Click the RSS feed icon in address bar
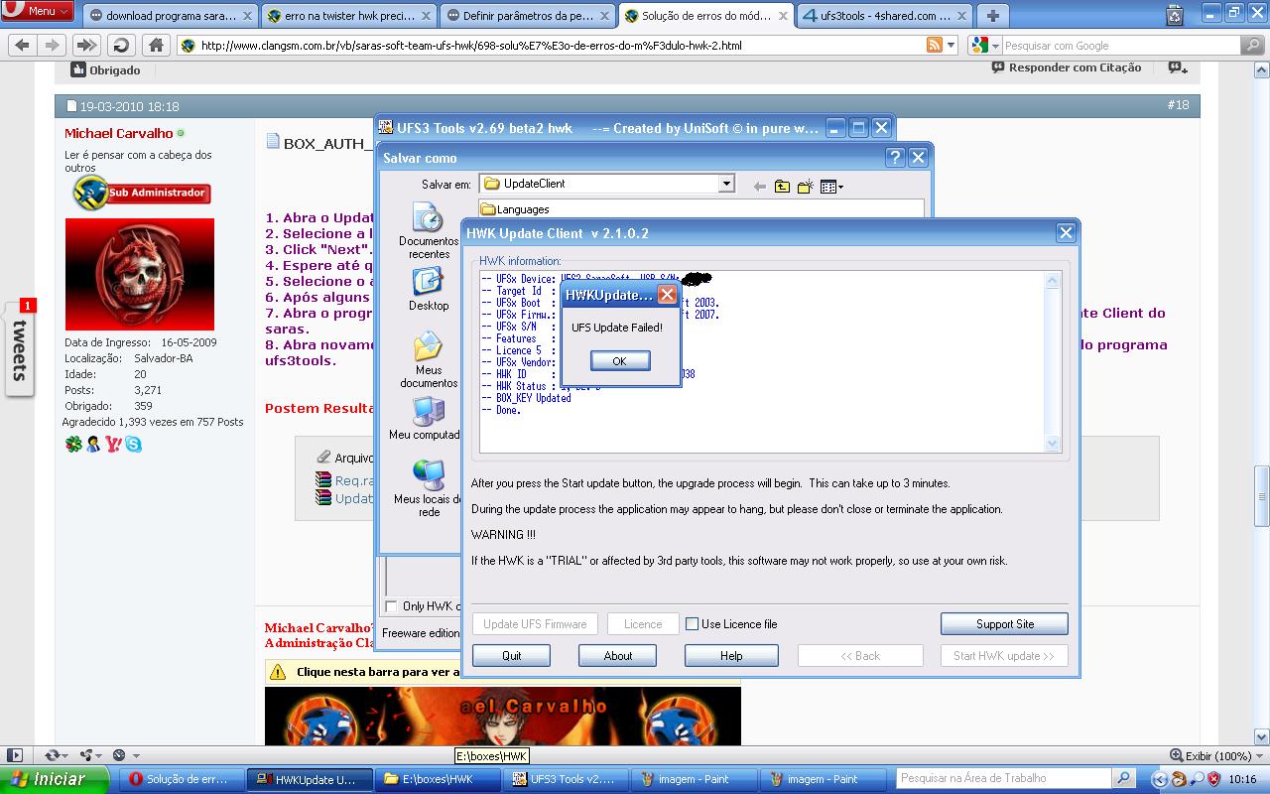 (934, 46)
